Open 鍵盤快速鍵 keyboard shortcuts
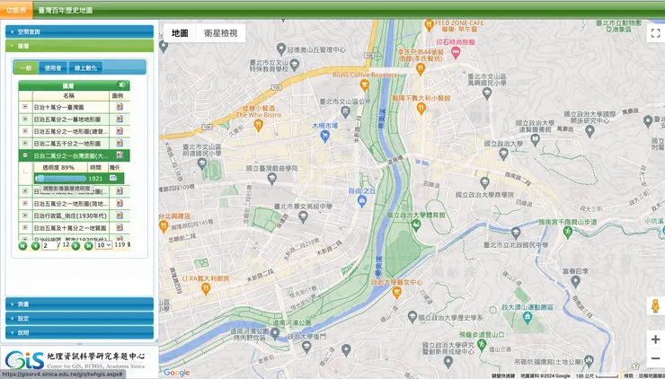This screenshot has width=665, height=379. tap(503, 375)
